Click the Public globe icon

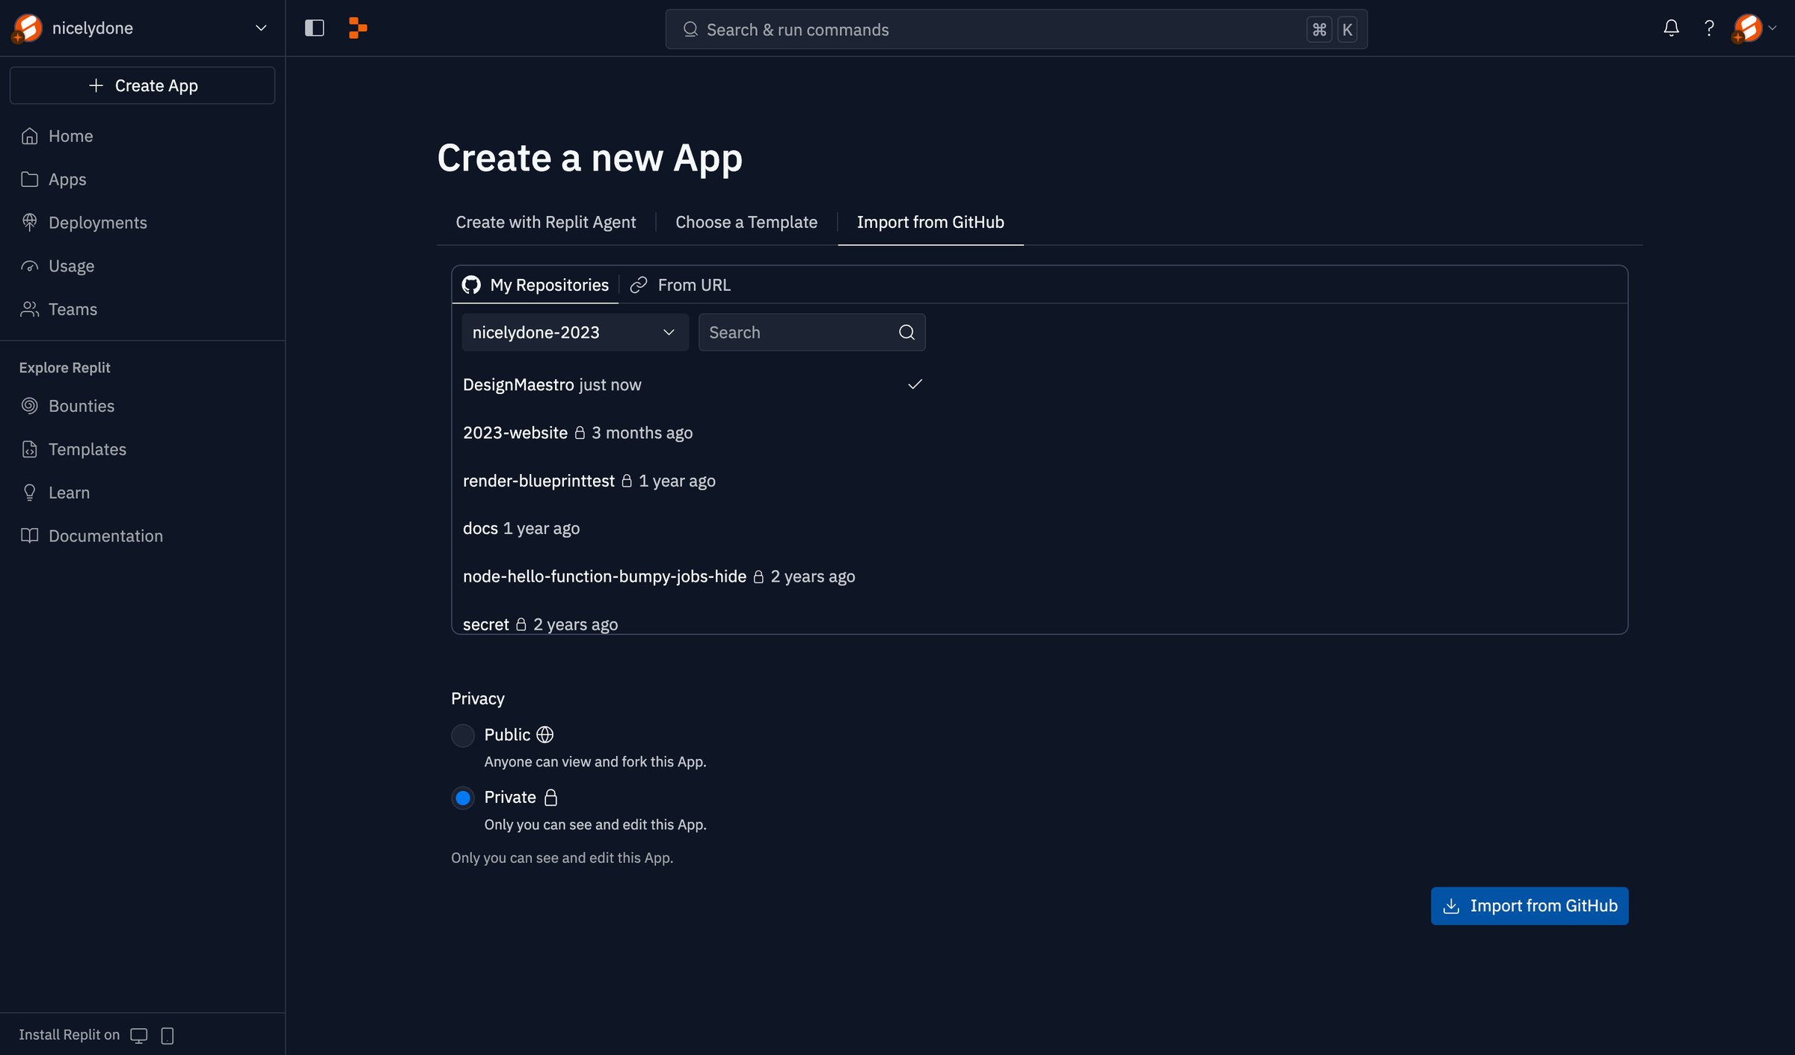coord(545,734)
